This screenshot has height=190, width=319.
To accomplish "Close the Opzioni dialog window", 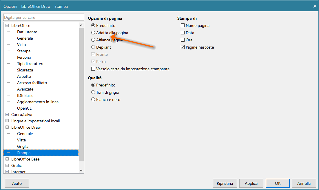I will [315, 6].
